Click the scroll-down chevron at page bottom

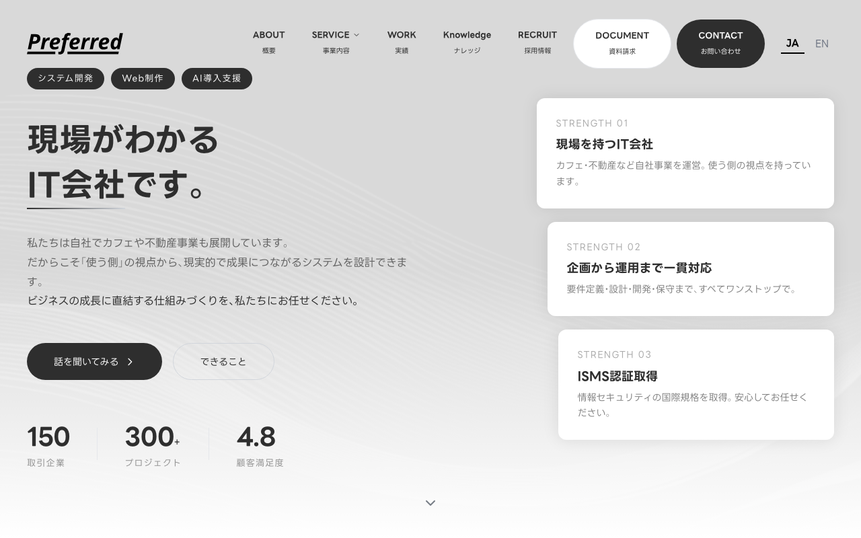click(430, 503)
